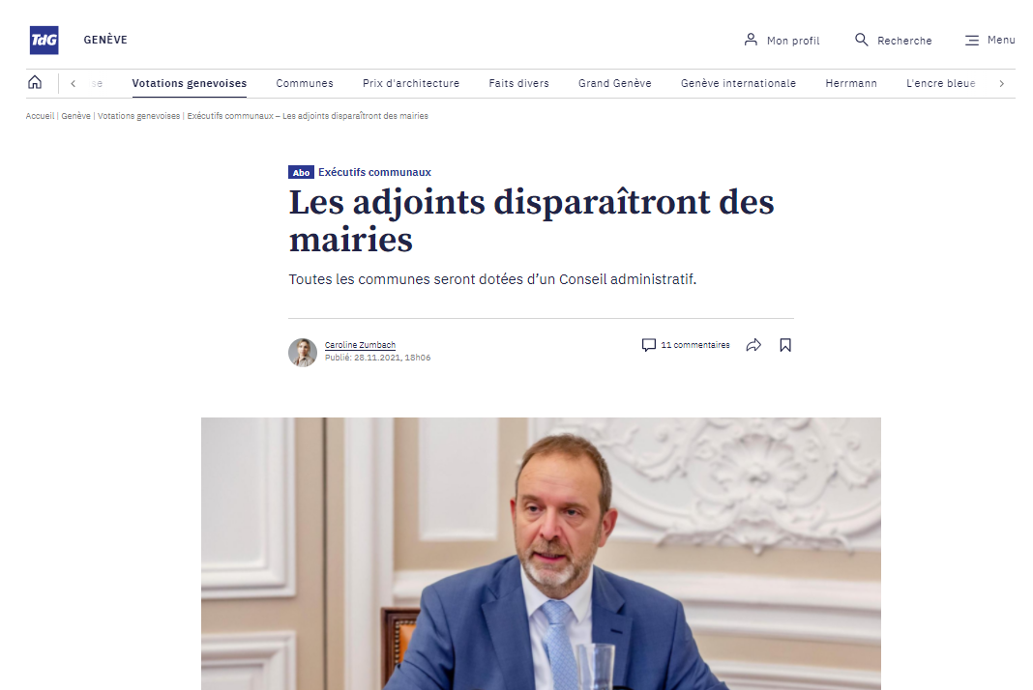The image size is (1033, 690).
Task: Click the share arrow icon
Action: coord(753,345)
